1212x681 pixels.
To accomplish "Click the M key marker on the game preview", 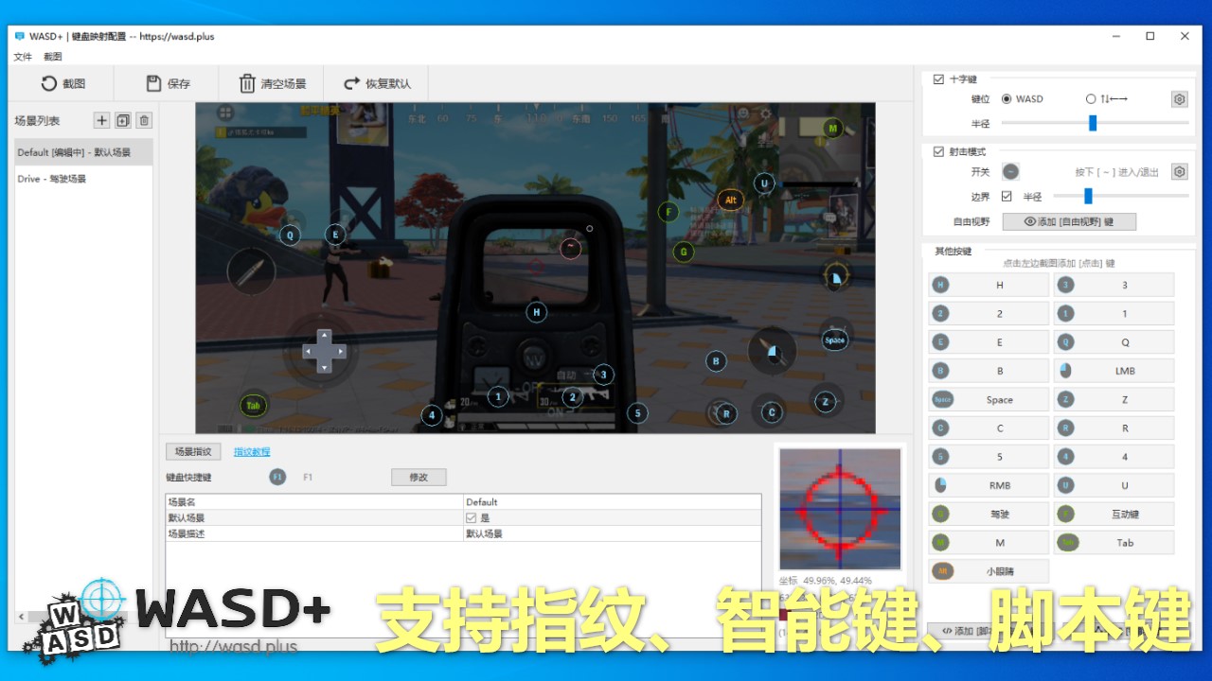I will (x=832, y=129).
